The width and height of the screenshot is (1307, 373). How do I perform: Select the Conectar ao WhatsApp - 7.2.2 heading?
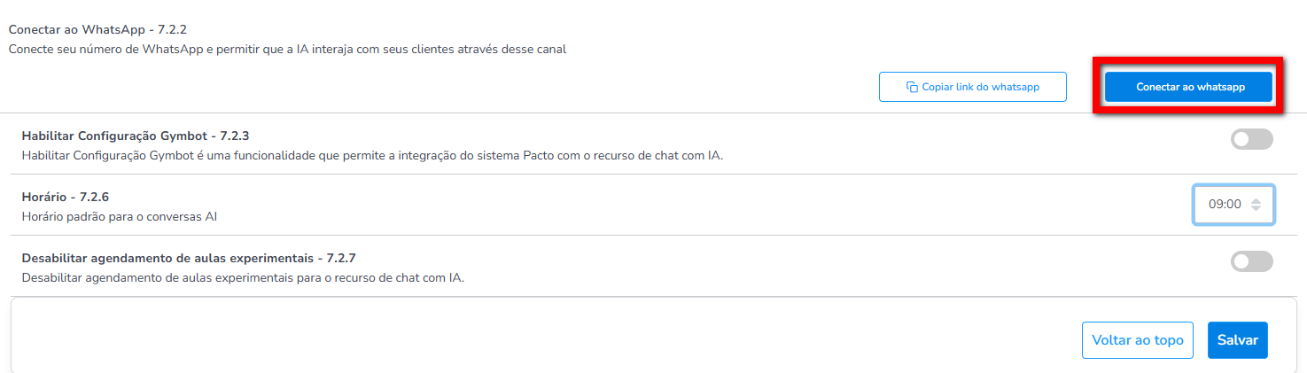tap(97, 29)
